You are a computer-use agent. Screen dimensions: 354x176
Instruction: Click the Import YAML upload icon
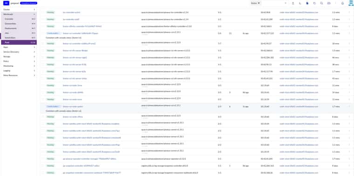(293, 3)
